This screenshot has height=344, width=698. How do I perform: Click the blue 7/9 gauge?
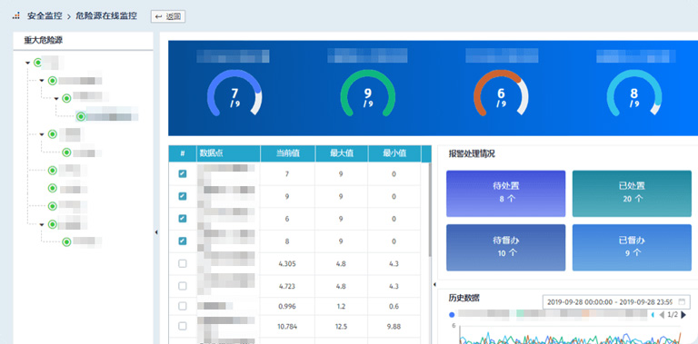(234, 93)
